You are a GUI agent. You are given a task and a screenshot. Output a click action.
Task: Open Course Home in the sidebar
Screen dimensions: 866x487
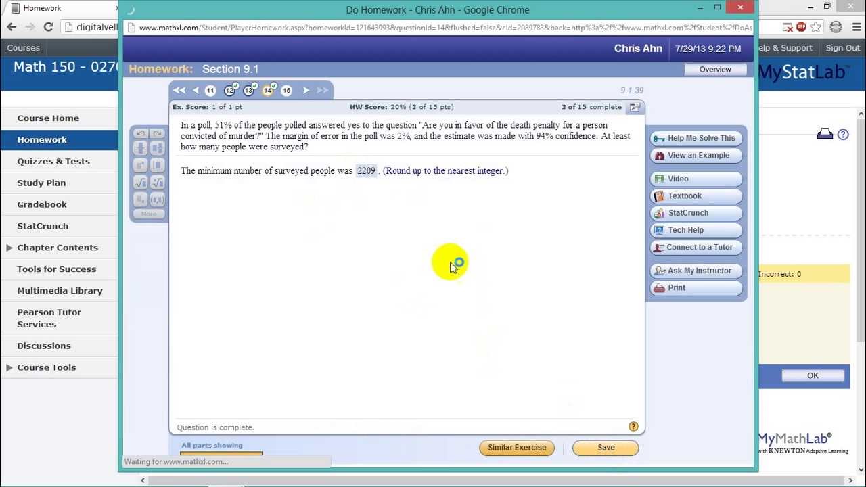(x=48, y=118)
